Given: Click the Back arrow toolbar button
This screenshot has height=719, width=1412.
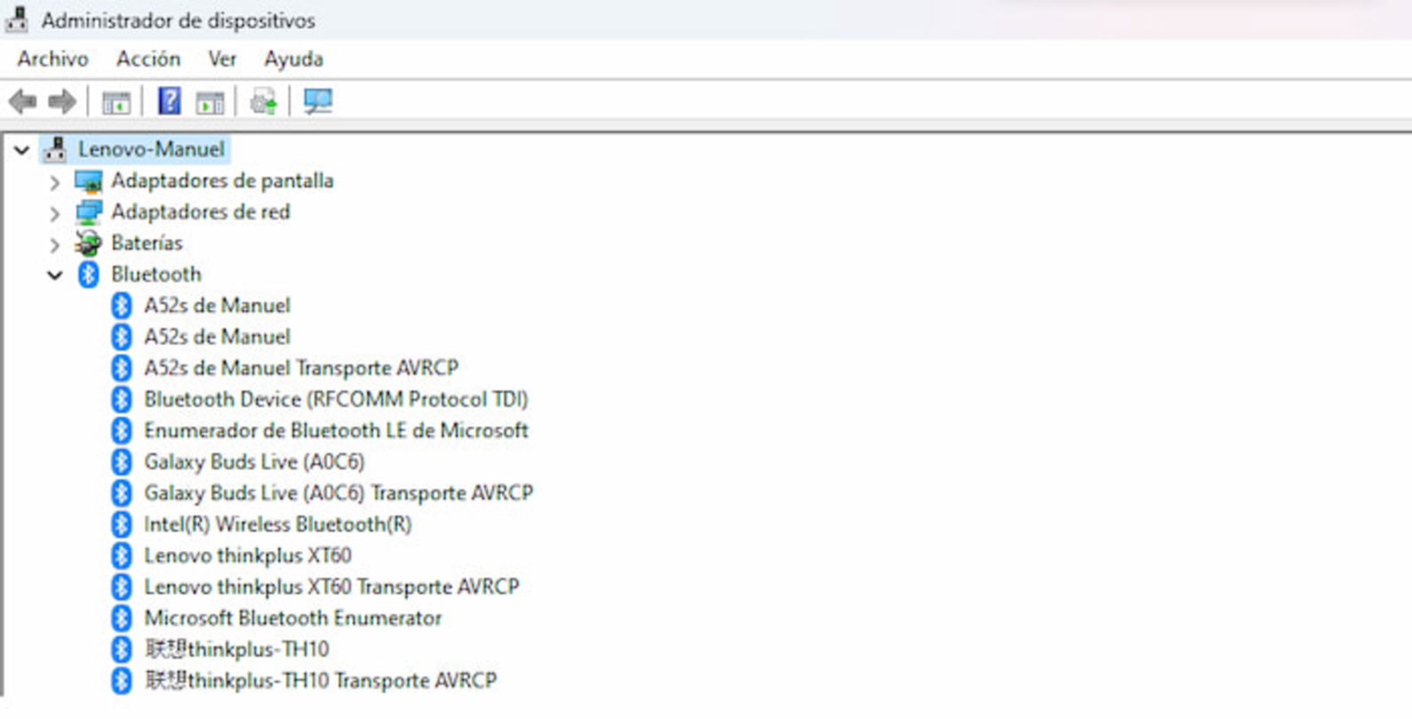Looking at the screenshot, I should tap(23, 102).
